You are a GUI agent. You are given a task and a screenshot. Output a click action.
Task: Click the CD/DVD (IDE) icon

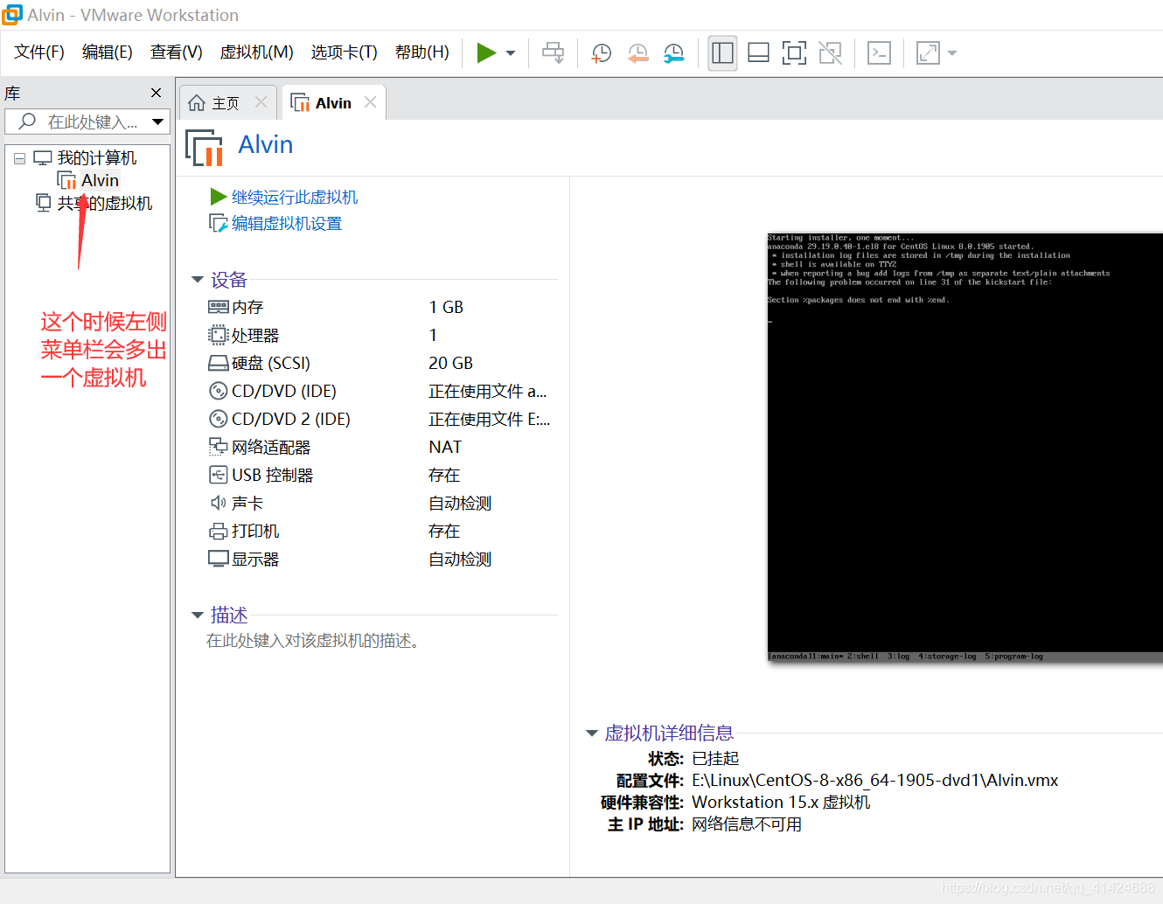click(x=218, y=391)
